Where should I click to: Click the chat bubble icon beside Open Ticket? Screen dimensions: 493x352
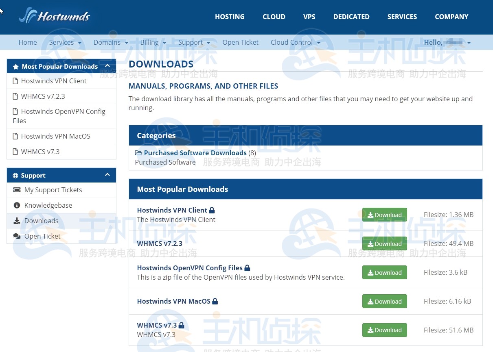[17, 236]
